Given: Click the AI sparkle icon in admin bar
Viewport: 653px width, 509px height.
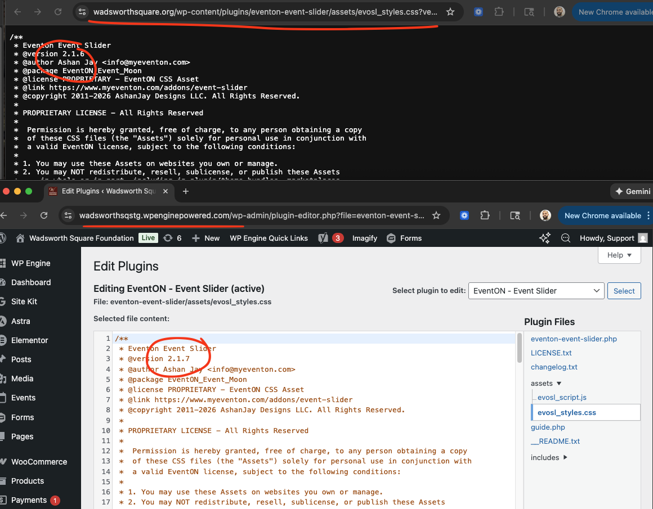Looking at the screenshot, I should tap(544, 238).
